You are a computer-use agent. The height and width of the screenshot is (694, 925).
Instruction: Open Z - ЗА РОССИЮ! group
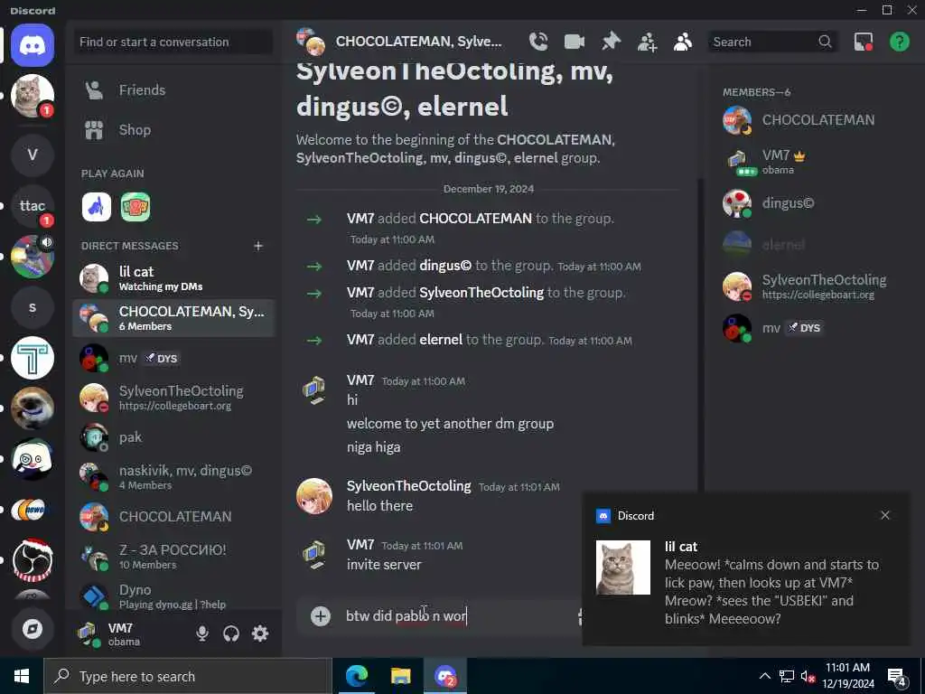pos(173,556)
